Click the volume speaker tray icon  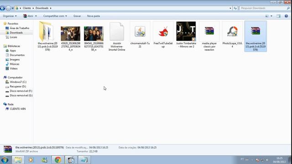[x=267, y=160]
